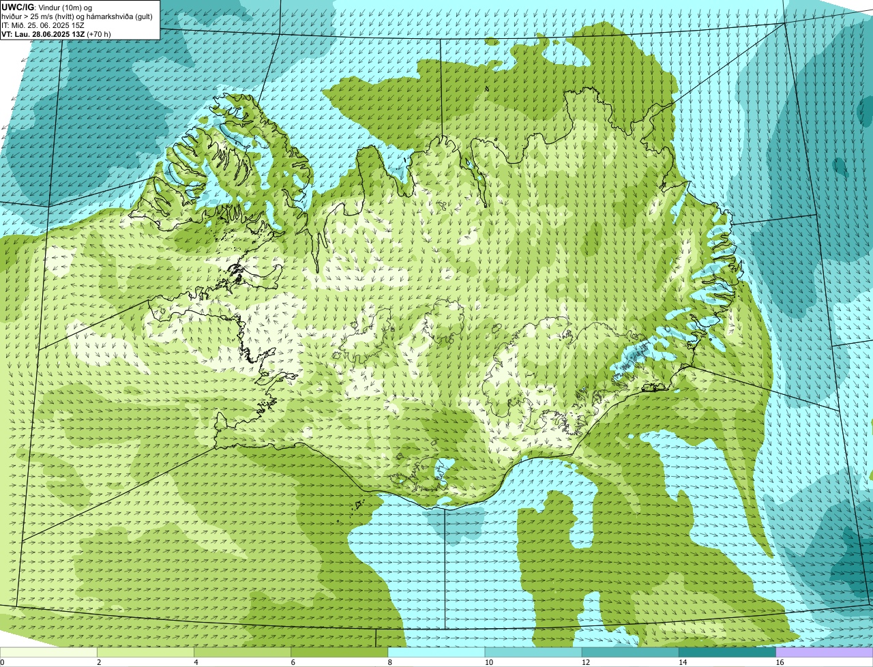Click the teal 12–14 m/s legend swatch
This screenshot has width=873, height=667.
[x=630, y=653]
